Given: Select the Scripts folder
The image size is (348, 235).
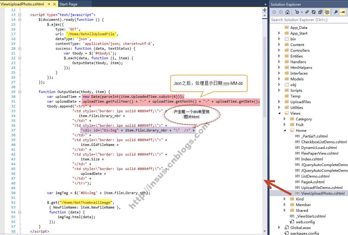Looking at the screenshot, I should (x=296, y=91).
